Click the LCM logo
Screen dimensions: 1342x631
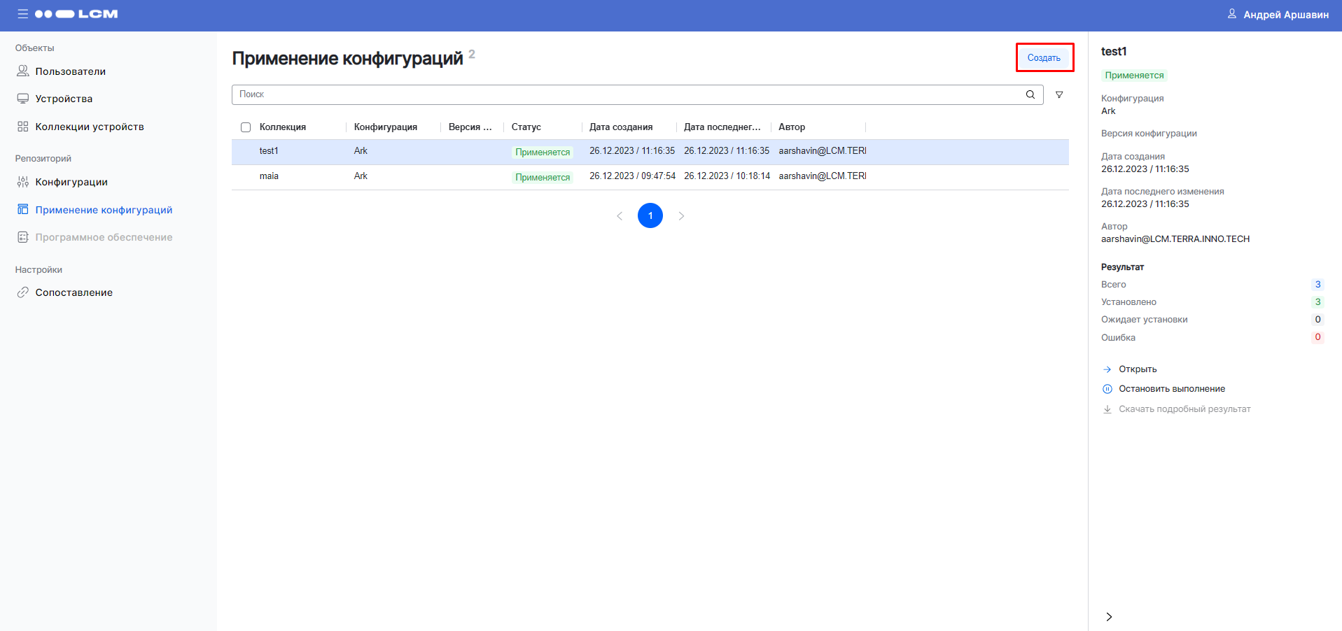point(77,14)
